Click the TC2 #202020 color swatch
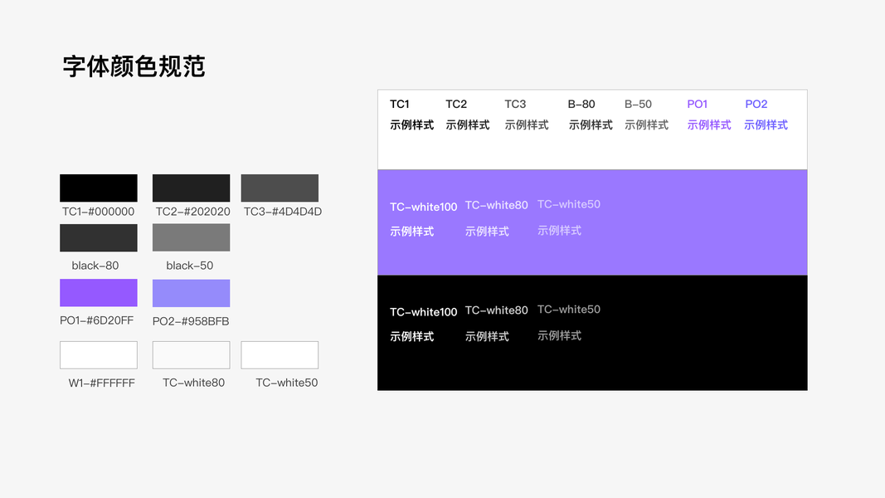 [191, 188]
